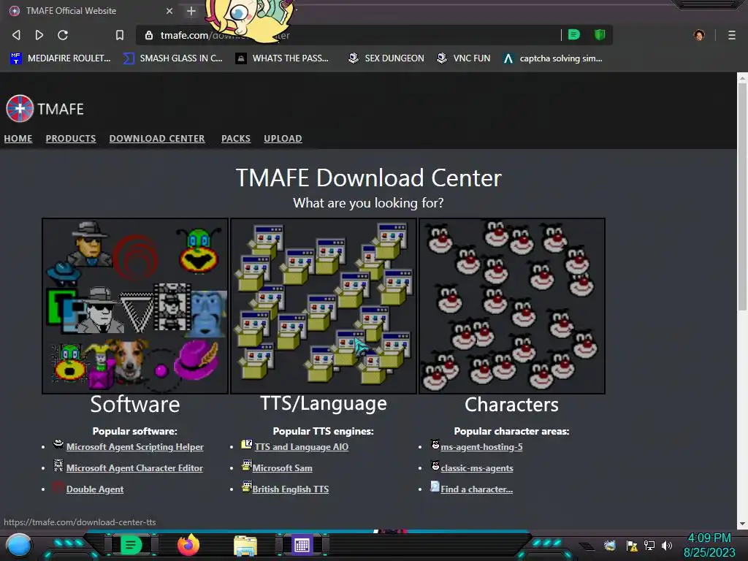Open WHATS THE PASS... bookmark
The width and height of the screenshot is (748, 561).
click(x=282, y=58)
